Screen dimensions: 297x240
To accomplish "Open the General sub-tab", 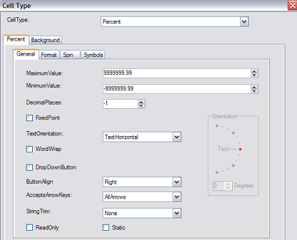I will (26, 54).
